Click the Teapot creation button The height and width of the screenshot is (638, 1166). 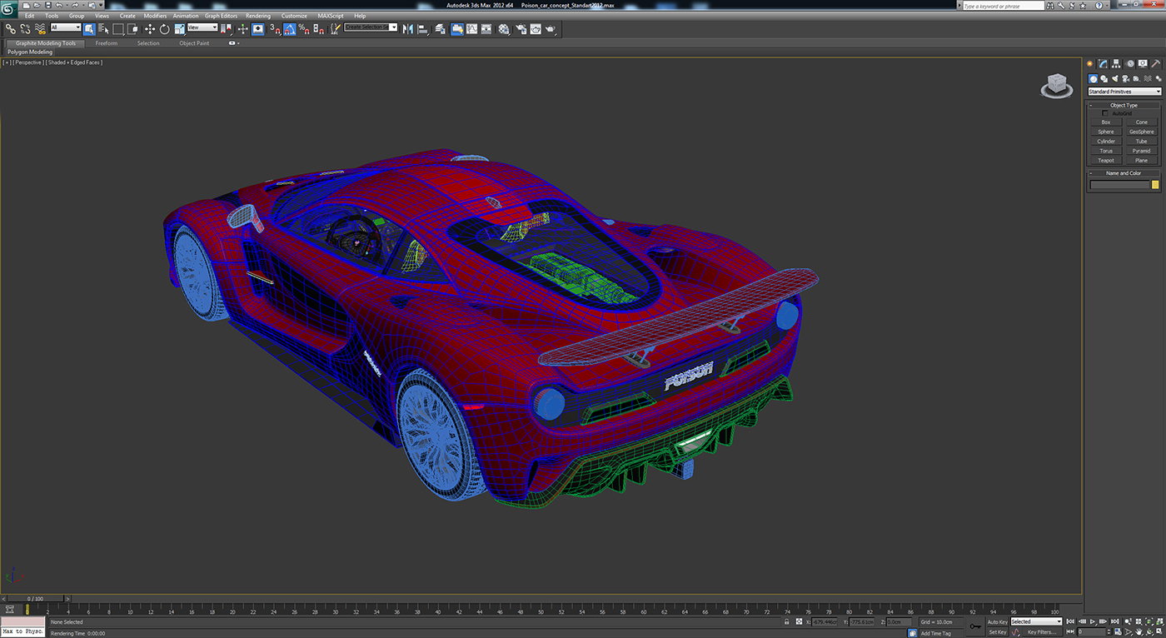point(1105,160)
